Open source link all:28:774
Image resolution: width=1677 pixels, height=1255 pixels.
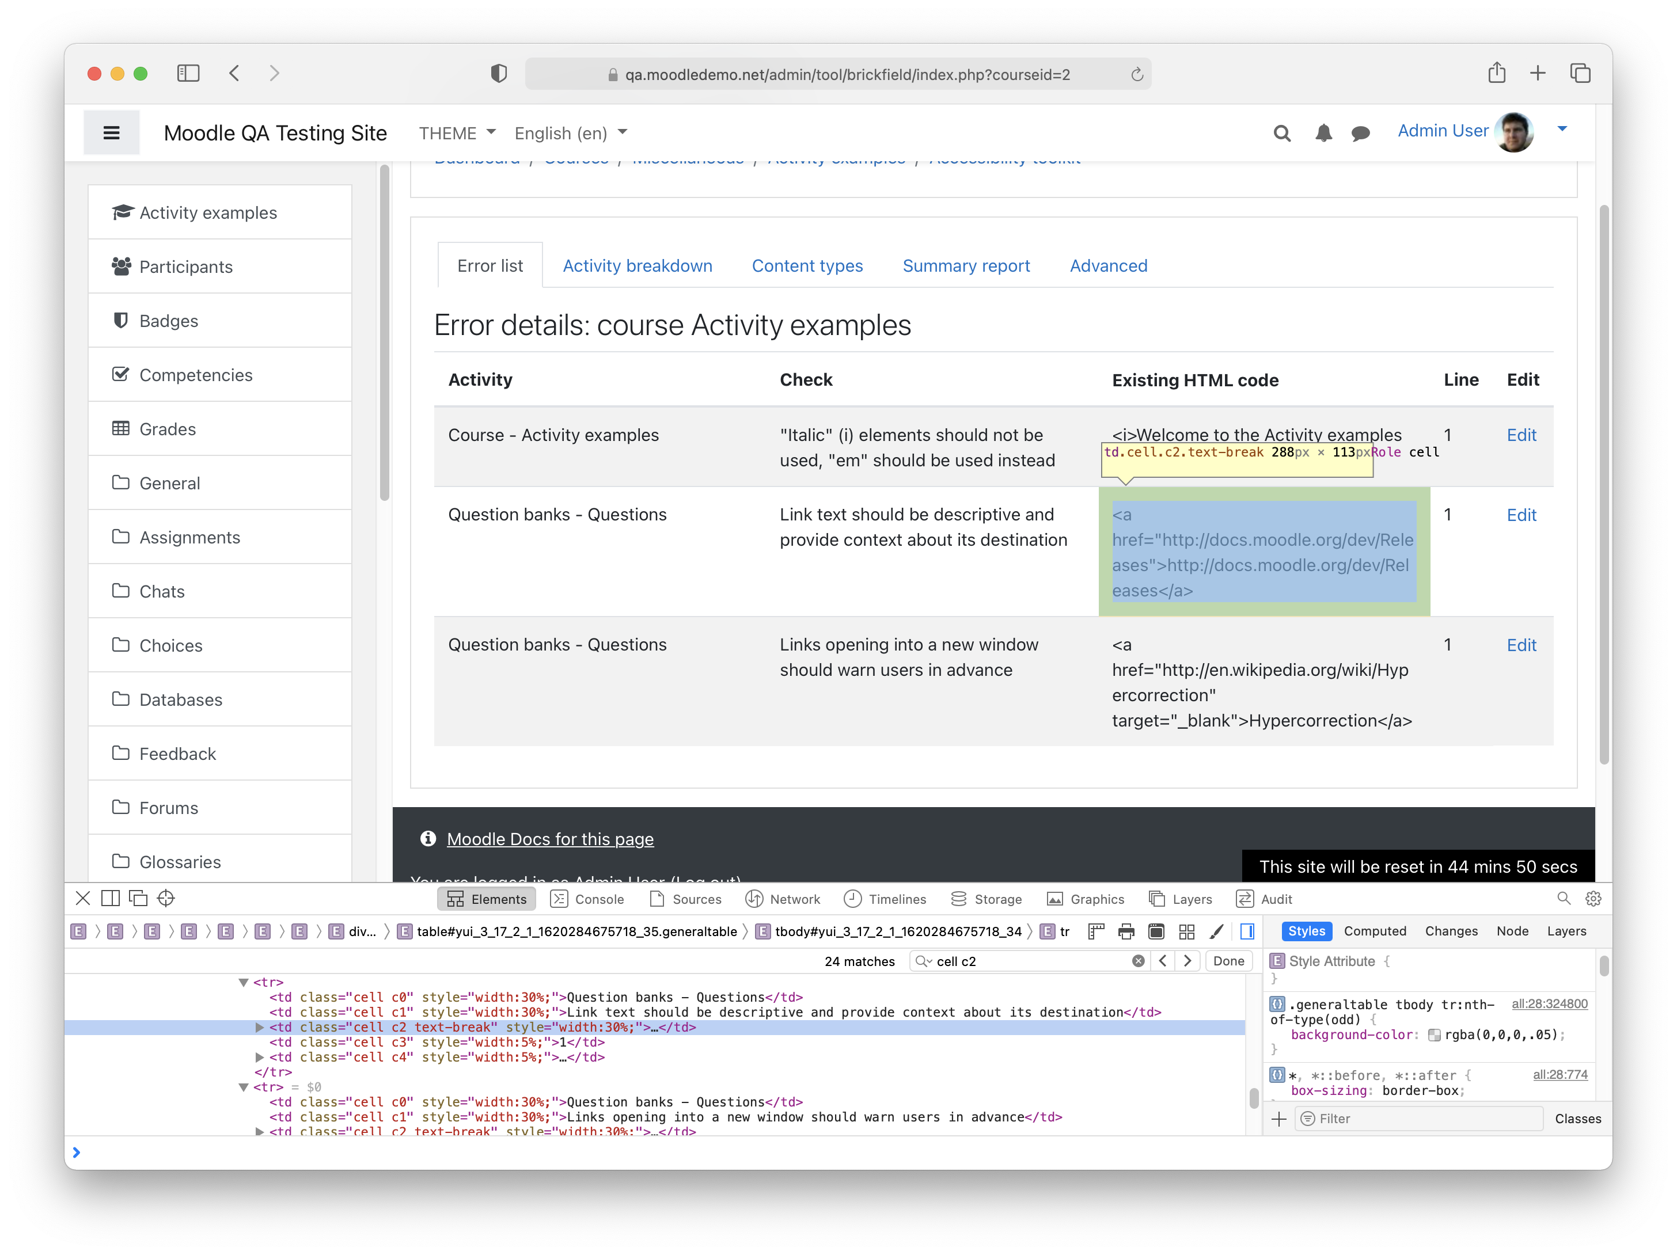[1560, 1075]
